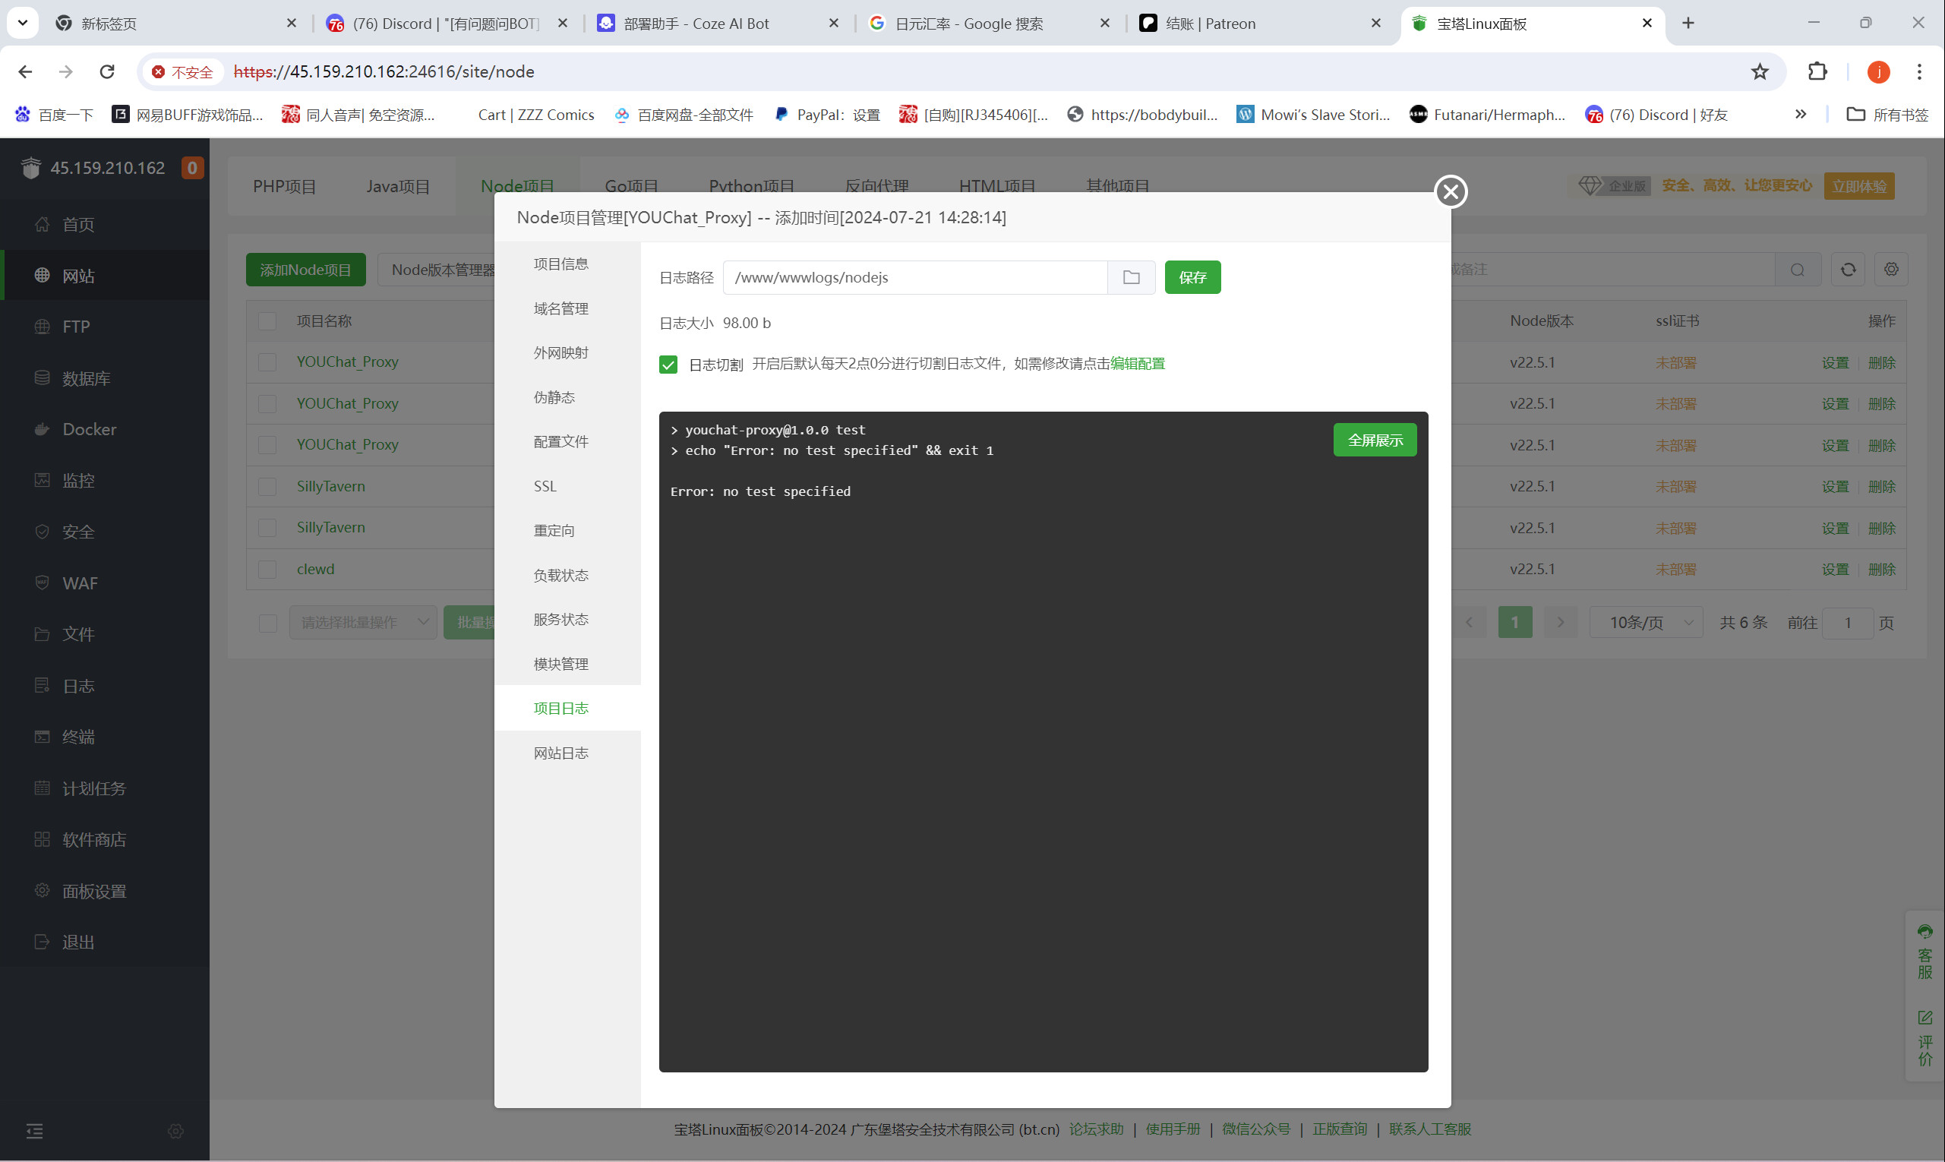Expand the batch operation dropdown
This screenshot has height=1162, width=1945.
[362, 623]
